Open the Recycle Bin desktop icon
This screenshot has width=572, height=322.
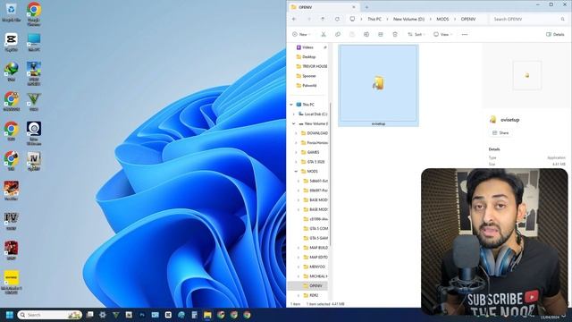coord(12,13)
